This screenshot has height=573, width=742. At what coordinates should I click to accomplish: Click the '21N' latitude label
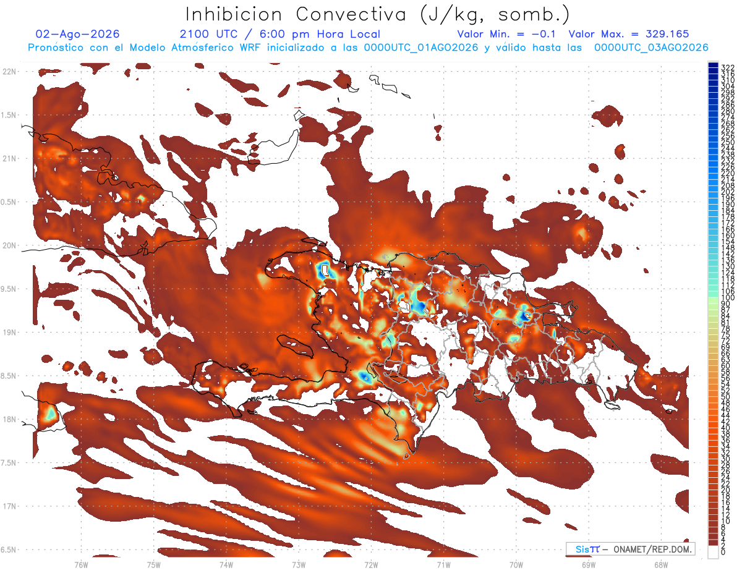(9, 158)
